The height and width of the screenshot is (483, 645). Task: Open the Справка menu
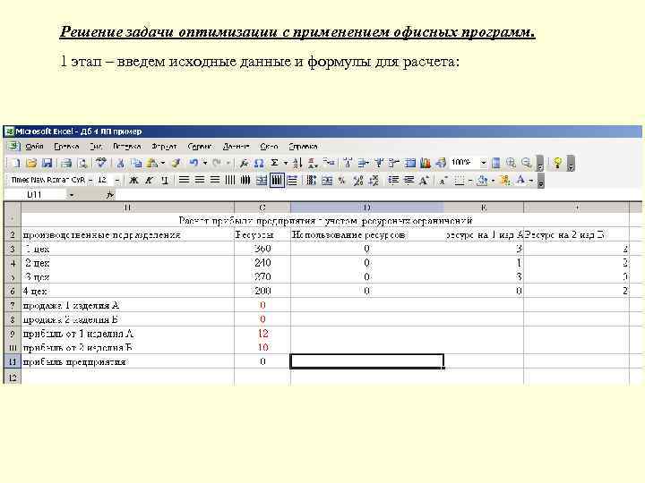303,146
